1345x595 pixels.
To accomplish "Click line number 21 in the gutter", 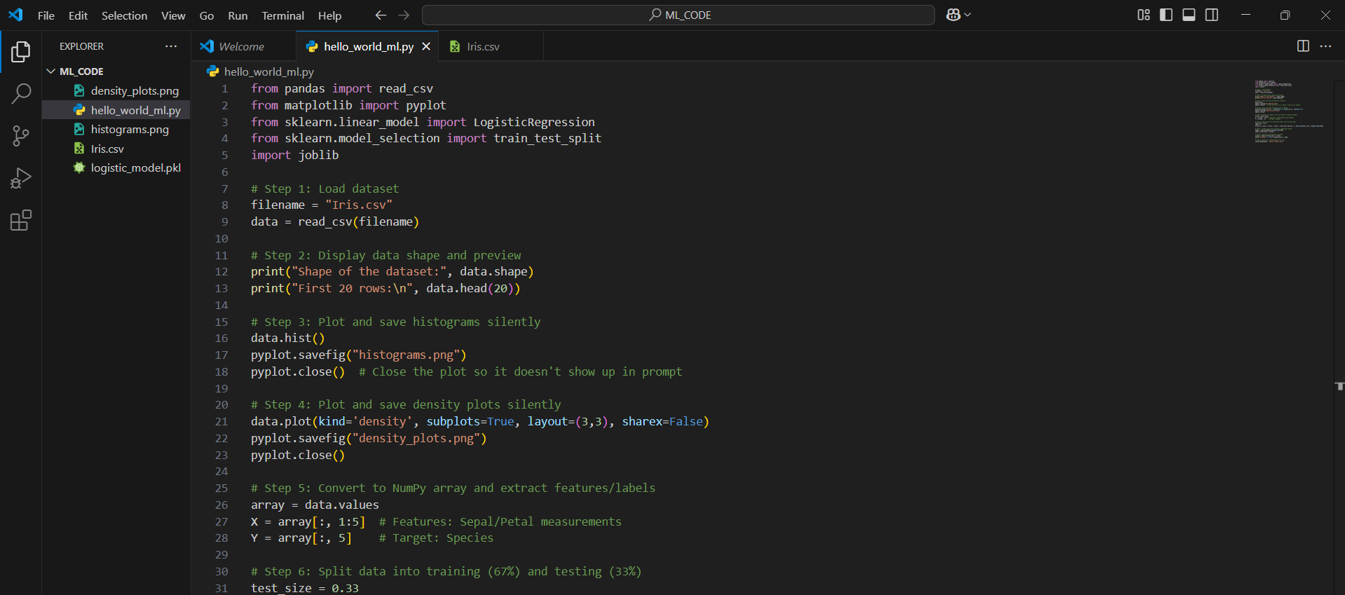I will click(x=221, y=421).
